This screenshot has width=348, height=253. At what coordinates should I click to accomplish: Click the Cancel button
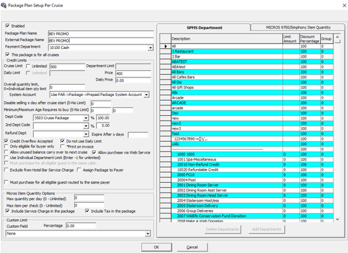[192, 247]
